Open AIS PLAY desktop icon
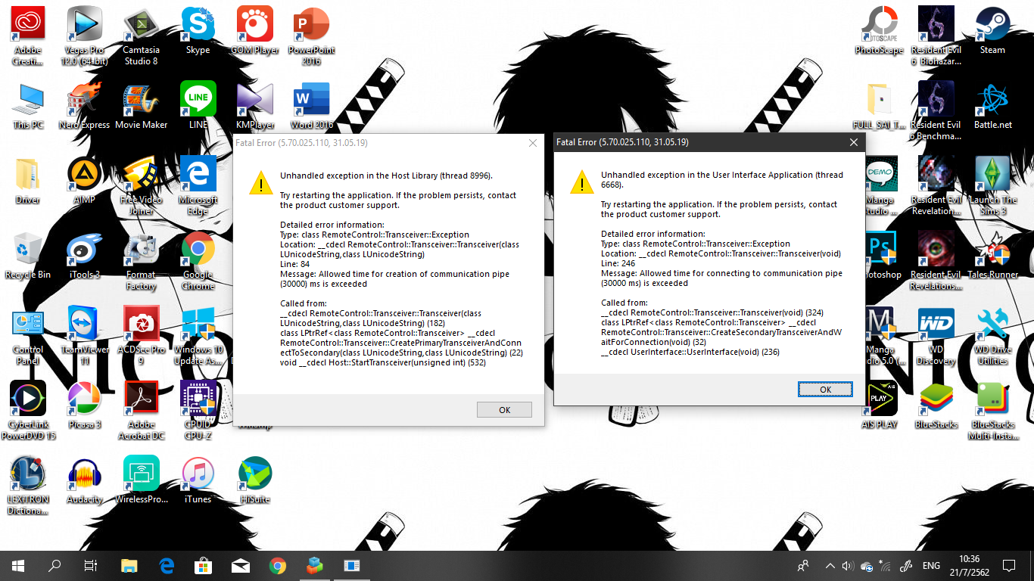The width and height of the screenshot is (1034, 581). pyautogui.click(x=879, y=405)
